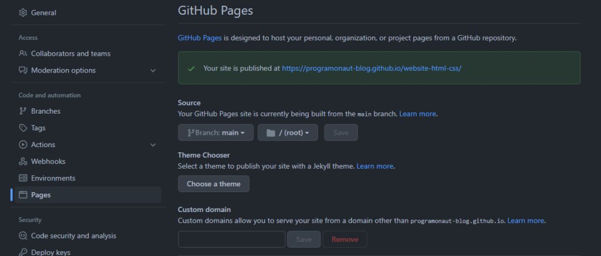This screenshot has height=256, width=601.
Task: Click the Tags icon in sidebar
Action: pos(23,128)
